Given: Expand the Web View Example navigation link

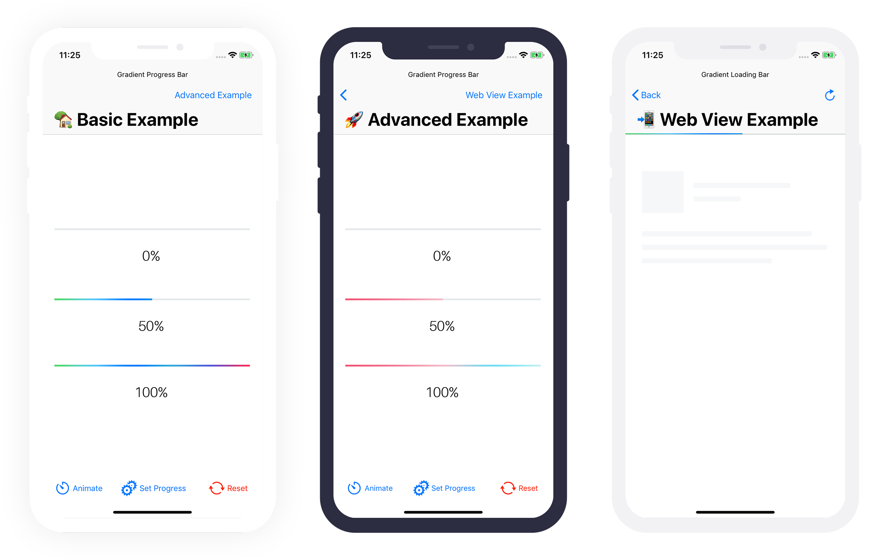Looking at the screenshot, I should pyautogui.click(x=504, y=95).
